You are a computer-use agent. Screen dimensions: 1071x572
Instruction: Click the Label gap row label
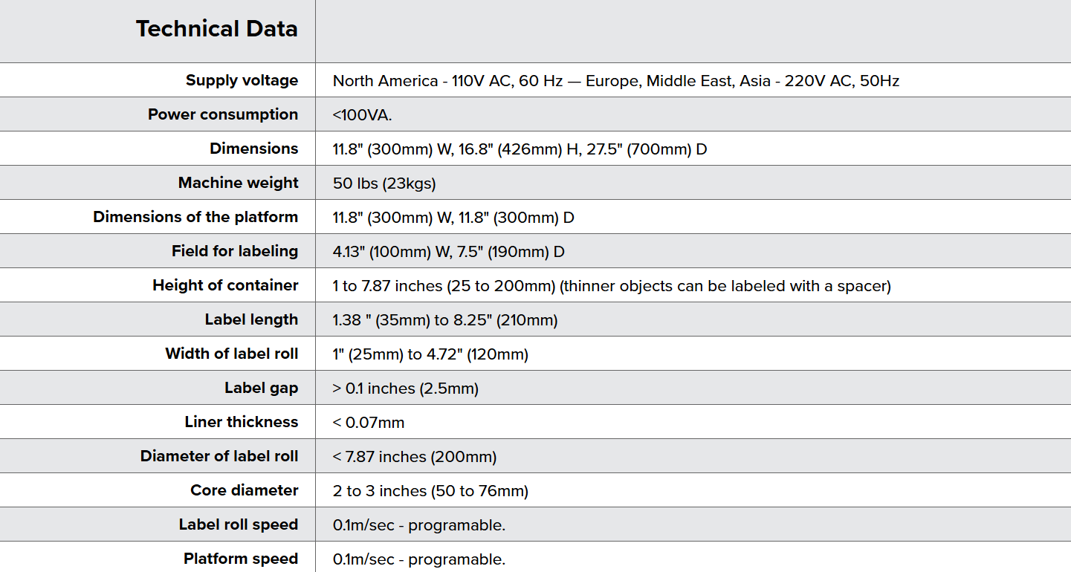261,388
